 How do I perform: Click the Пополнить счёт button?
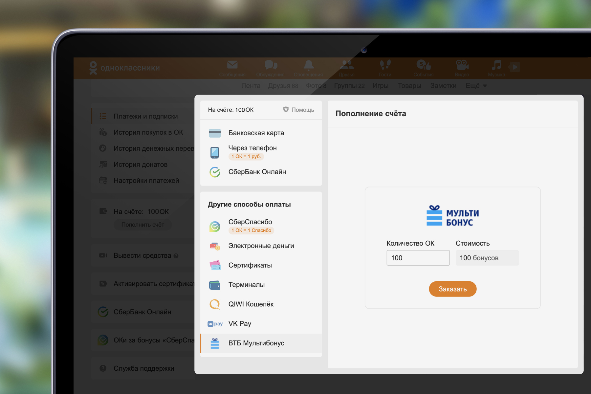coord(142,225)
